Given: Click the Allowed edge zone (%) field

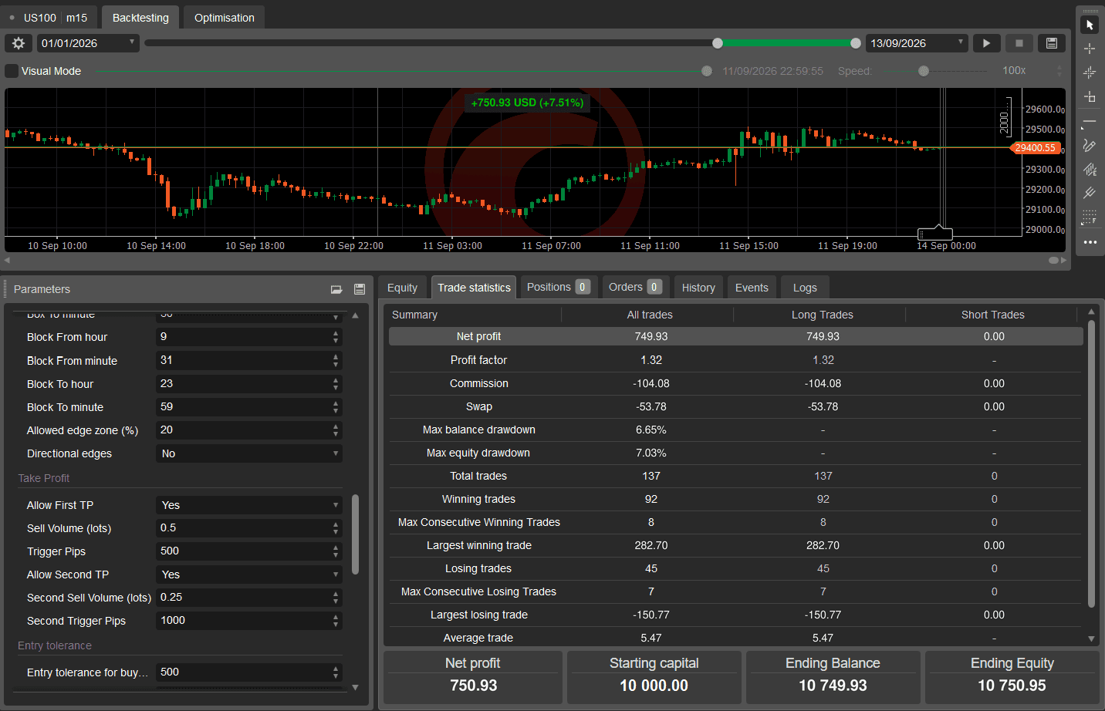Looking at the screenshot, I should tap(249, 430).
